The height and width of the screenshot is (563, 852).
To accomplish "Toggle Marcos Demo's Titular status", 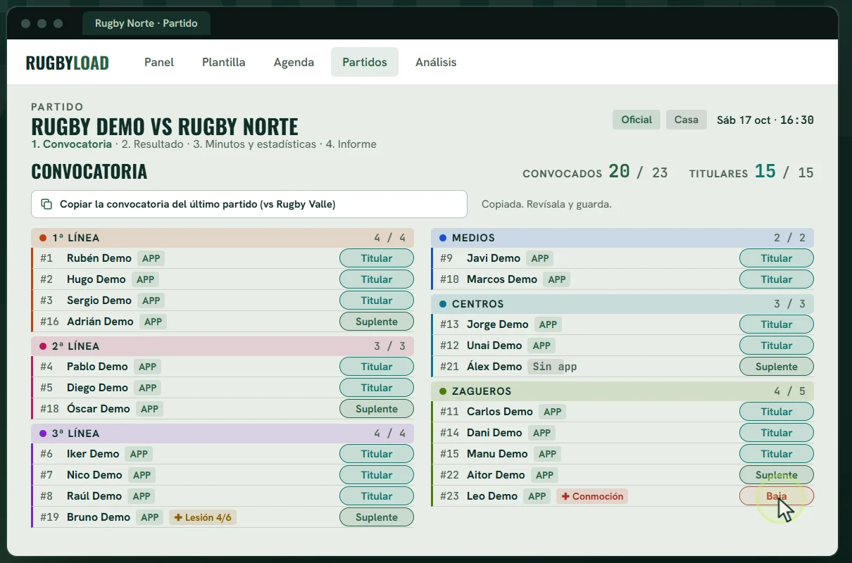I will click(x=777, y=279).
